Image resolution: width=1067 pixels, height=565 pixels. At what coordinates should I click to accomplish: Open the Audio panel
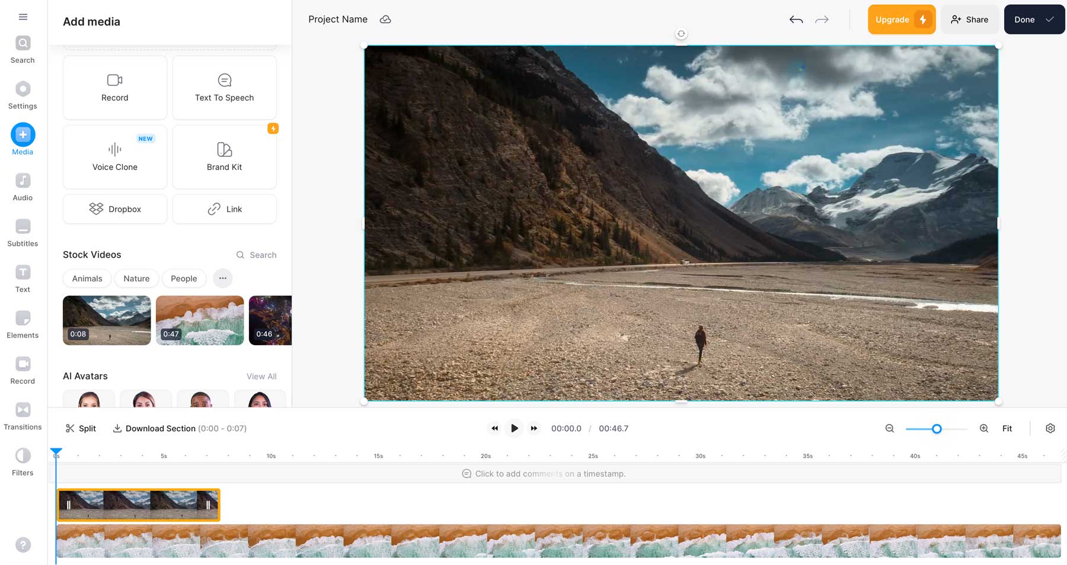23,185
